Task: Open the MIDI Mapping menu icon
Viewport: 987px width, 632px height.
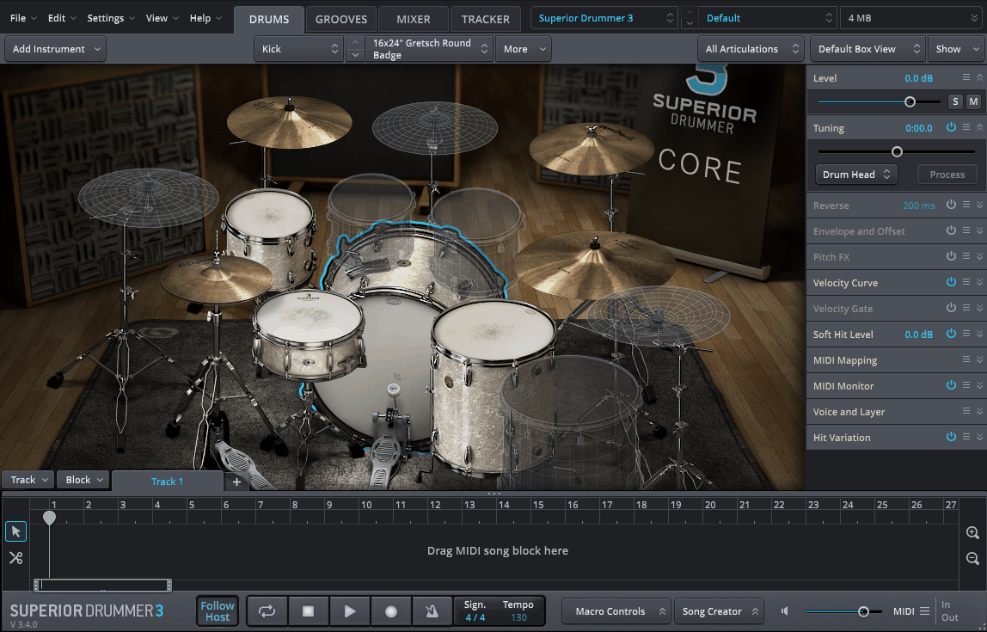Action: point(966,359)
